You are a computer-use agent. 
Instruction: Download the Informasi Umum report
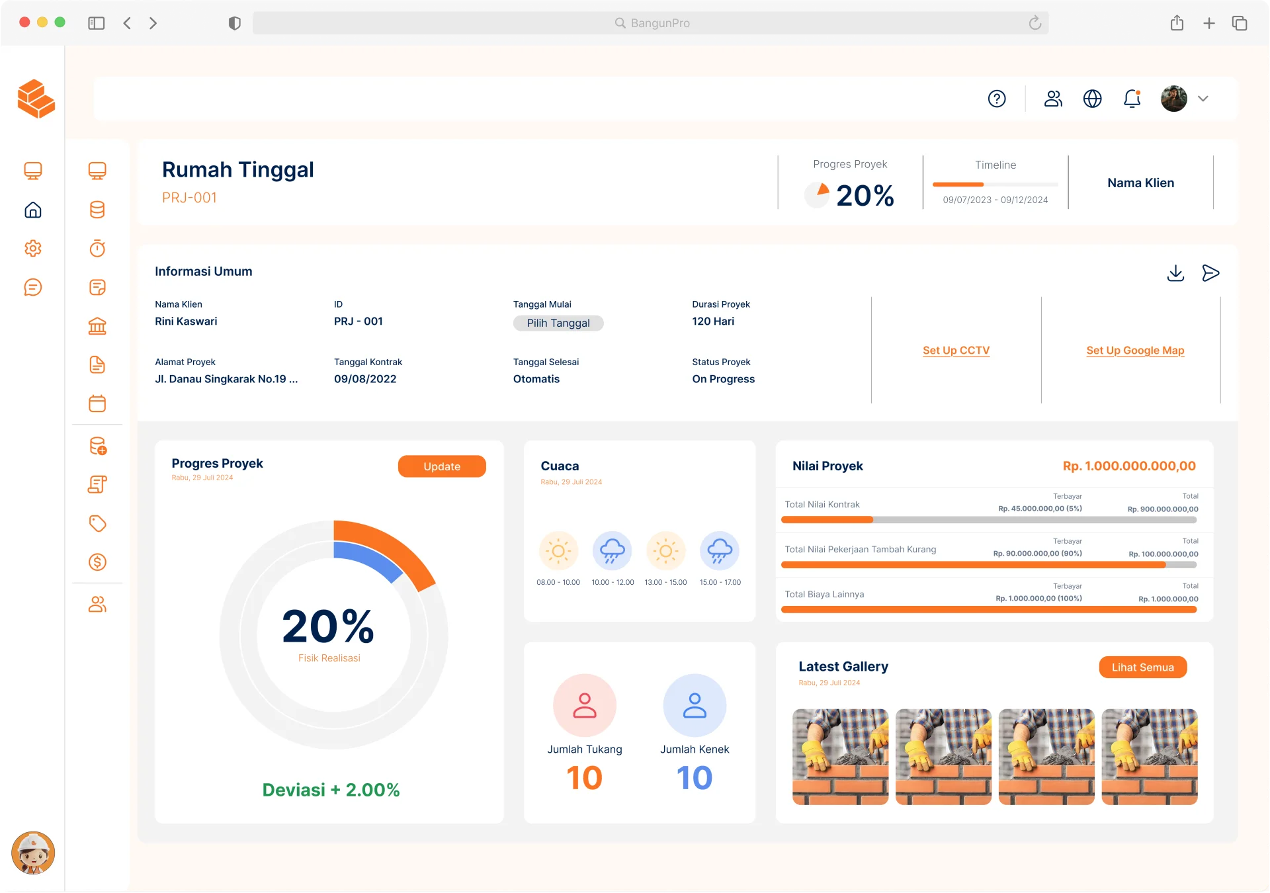[1175, 273]
